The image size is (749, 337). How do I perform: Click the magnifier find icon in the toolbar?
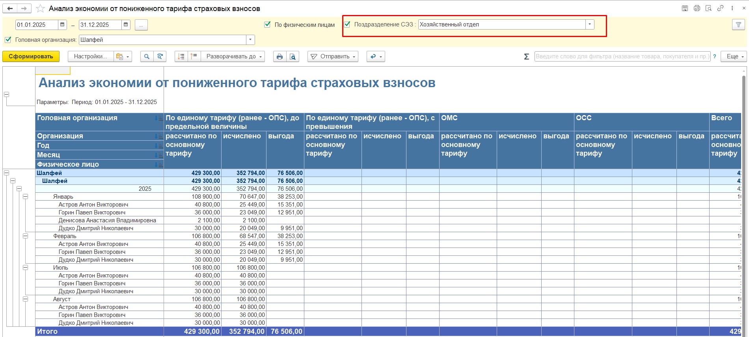pos(147,57)
